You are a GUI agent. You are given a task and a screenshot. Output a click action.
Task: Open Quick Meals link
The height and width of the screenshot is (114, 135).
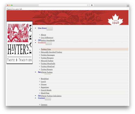46,90
